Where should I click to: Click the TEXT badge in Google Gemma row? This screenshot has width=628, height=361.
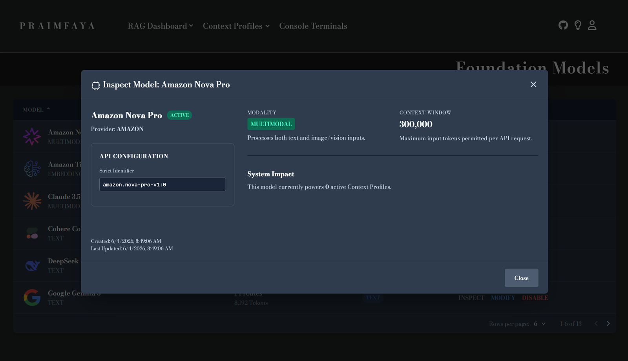coord(373,298)
